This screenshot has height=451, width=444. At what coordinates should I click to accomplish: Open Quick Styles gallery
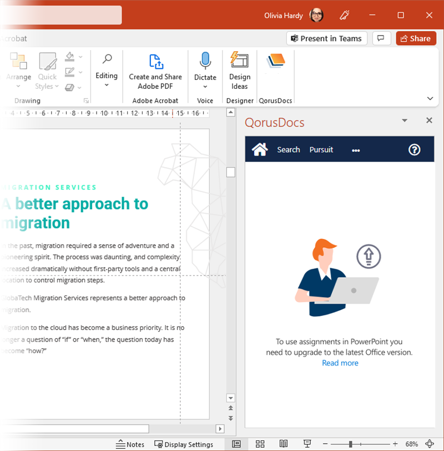[x=47, y=71]
